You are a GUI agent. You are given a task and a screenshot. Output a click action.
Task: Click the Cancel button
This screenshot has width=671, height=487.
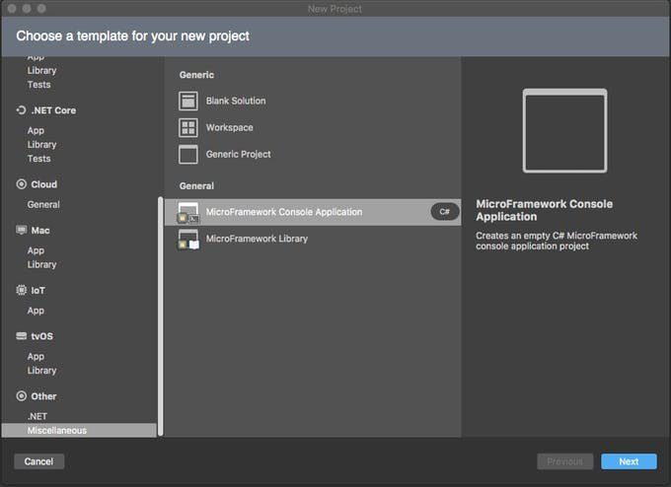38,461
